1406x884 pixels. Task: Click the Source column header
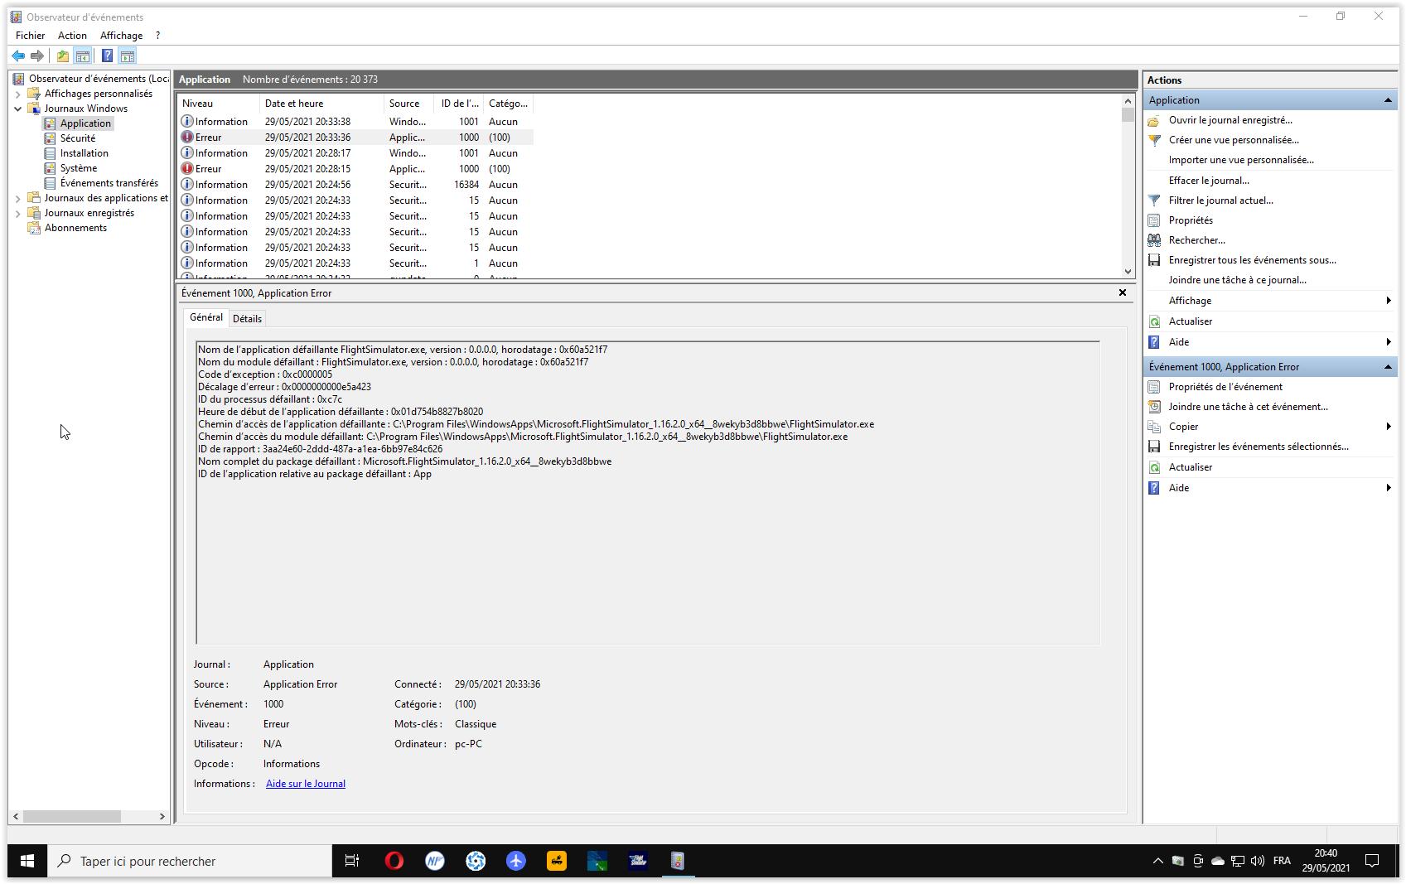coord(410,104)
